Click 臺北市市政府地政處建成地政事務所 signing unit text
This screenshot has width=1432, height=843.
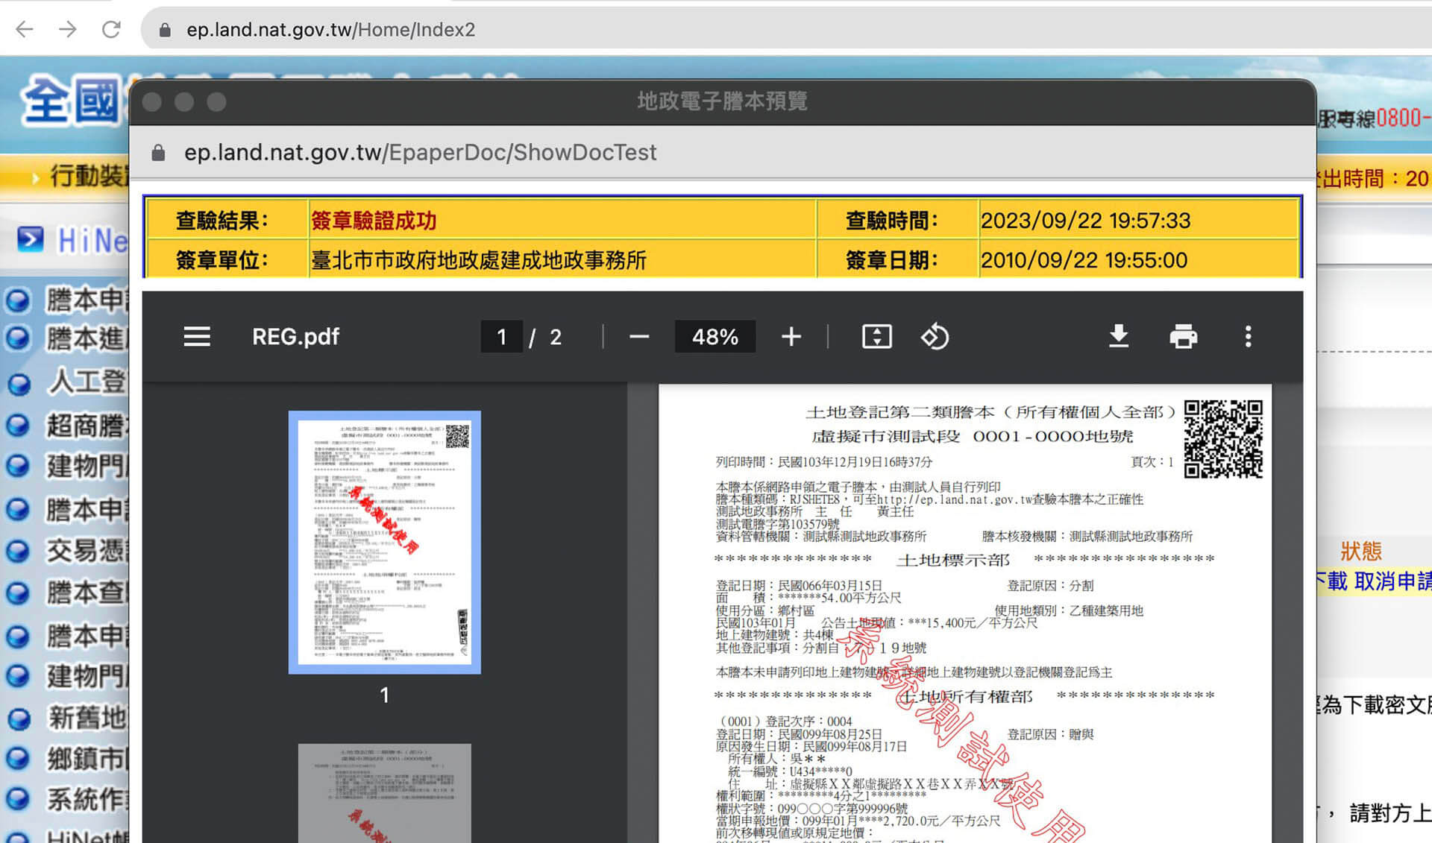click(x=478, y=260)
